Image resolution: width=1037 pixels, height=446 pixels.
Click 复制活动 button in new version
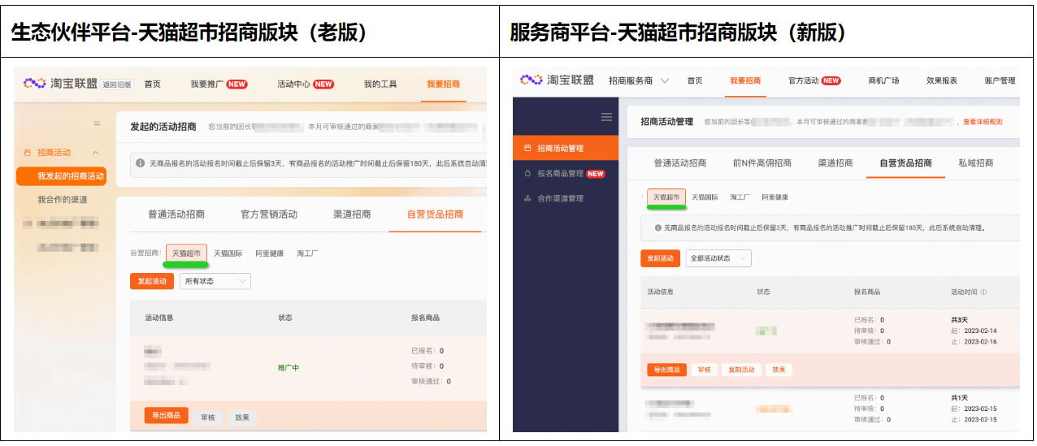pyautogui.click(x=741, y=370)
